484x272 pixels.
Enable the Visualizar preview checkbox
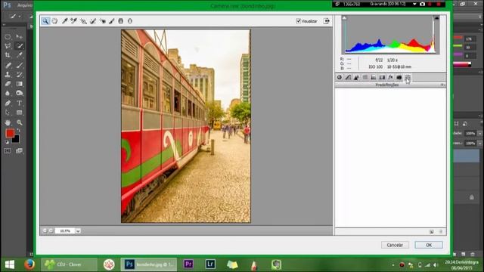[298, 21]
